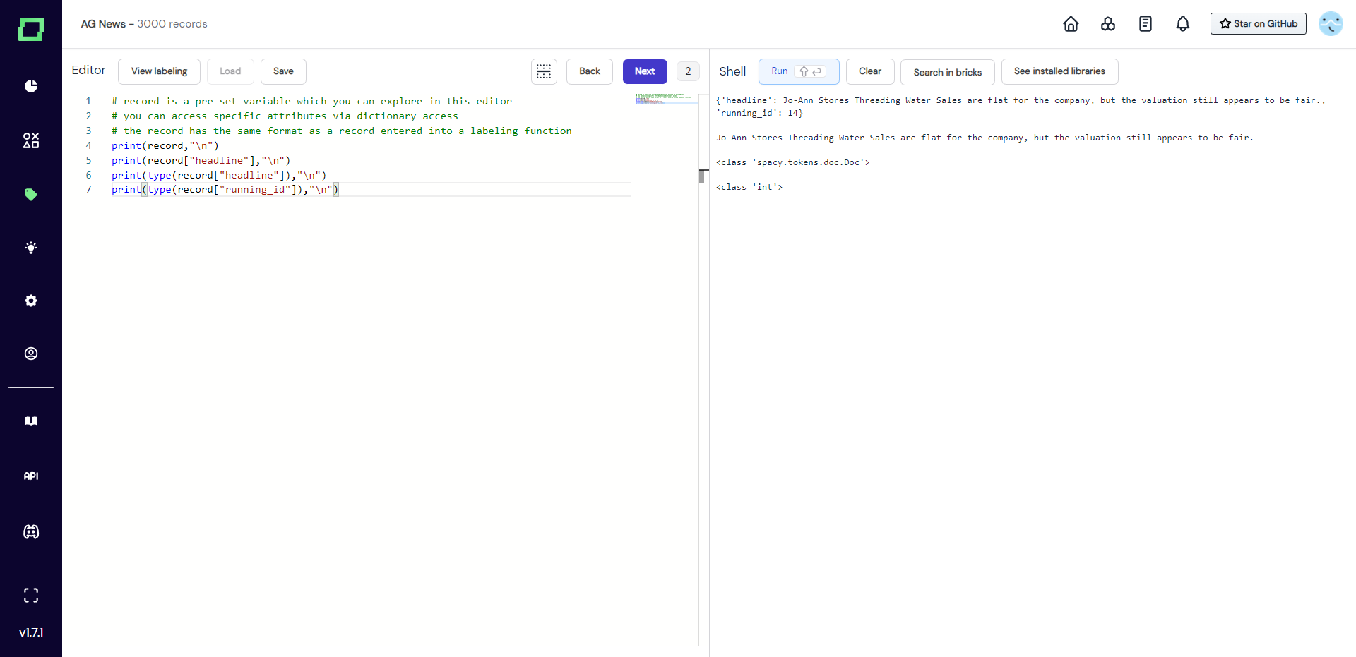This screenshot has width=1356, height=657.
Task: Go to Next record
Action: pyautogui.click(x=645, y=71)
